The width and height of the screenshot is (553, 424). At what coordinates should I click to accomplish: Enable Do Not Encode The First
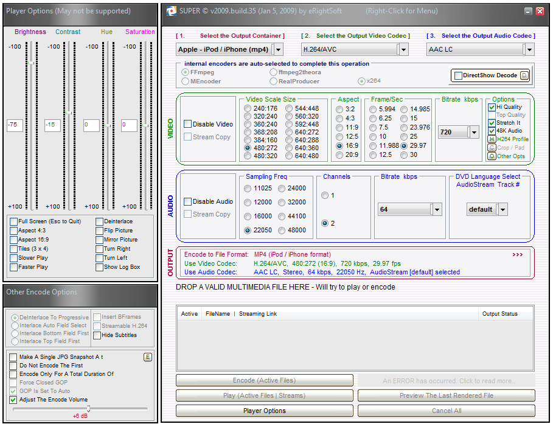coord(13,366)
